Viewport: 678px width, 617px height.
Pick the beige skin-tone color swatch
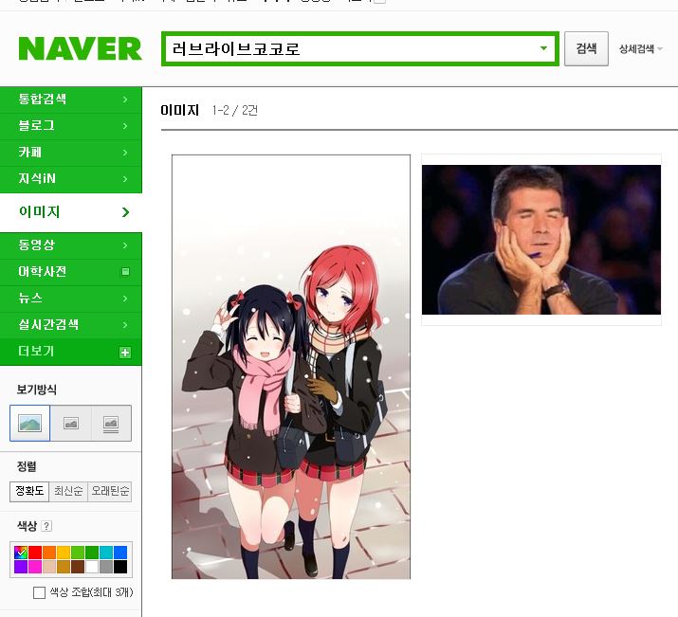pos(49,567)
